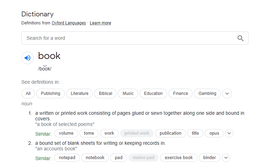Viewport: 270px width, 165px height.
Task: Play the audio pronunciation of book
Action: [x=28, y=58]
